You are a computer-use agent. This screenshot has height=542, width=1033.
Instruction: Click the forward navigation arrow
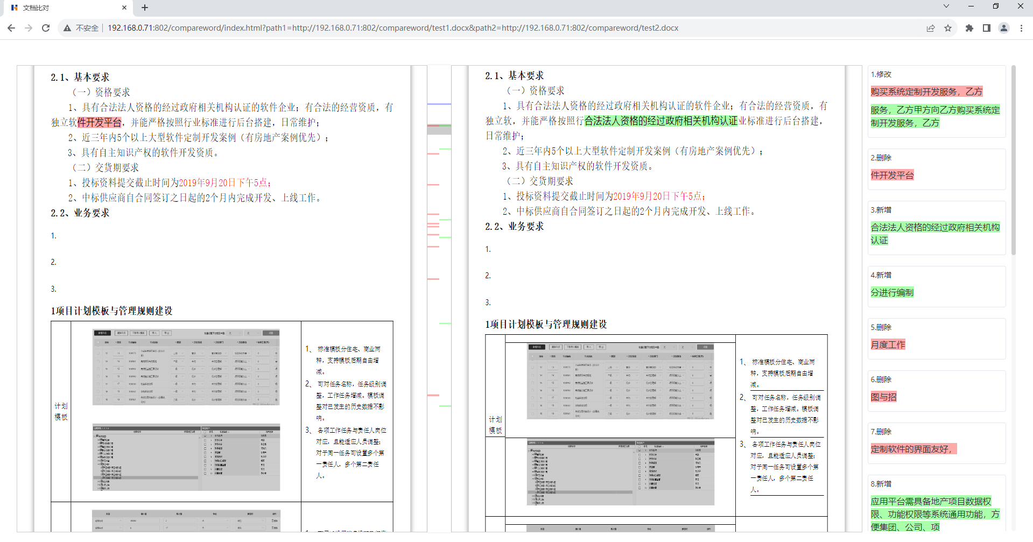point(29,28)
